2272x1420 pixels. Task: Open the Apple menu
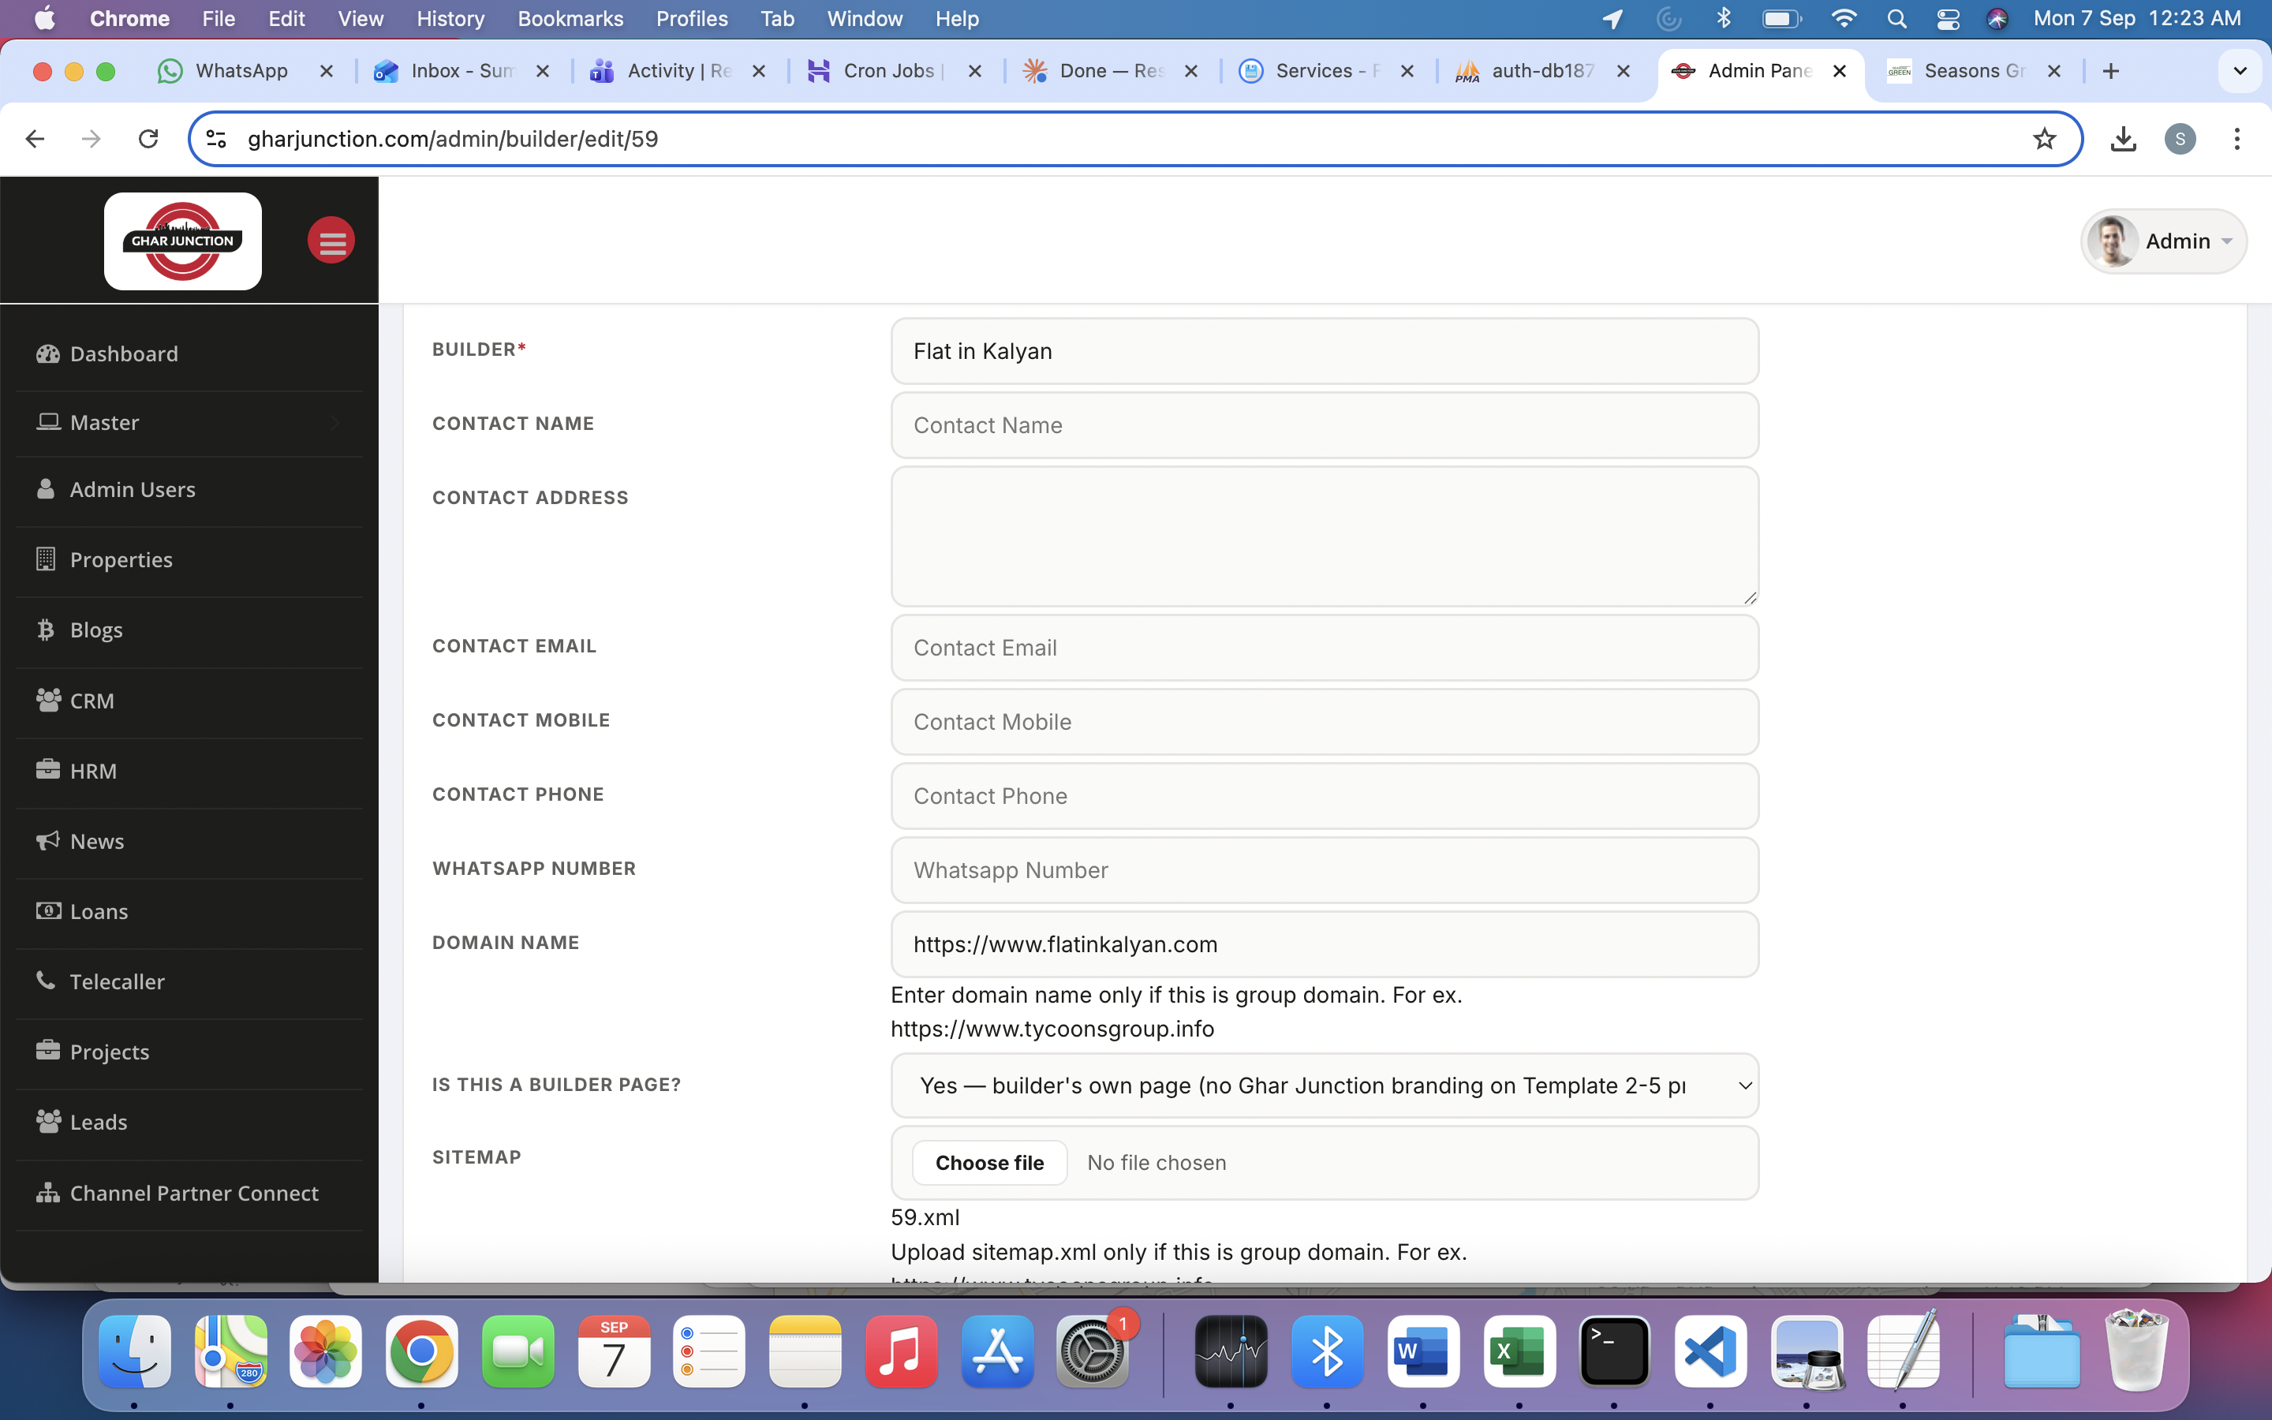click(x=44, y=19)
